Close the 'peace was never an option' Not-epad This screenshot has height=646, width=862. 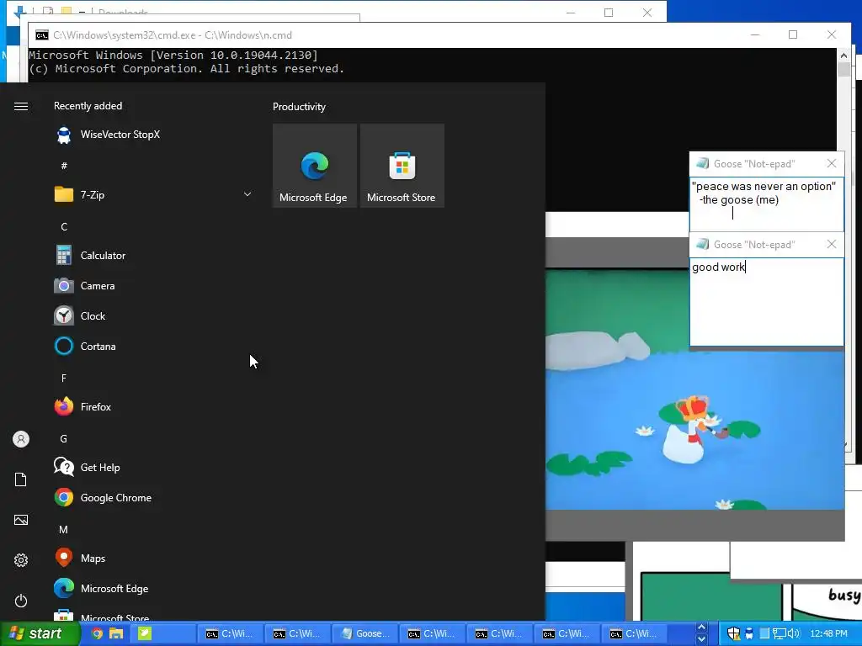click(831, 163)
